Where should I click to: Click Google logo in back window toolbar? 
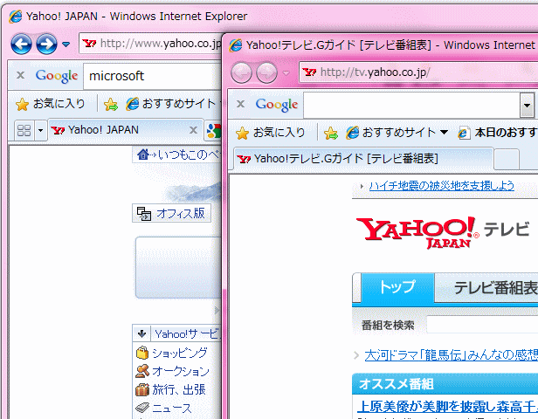[57, 76]
